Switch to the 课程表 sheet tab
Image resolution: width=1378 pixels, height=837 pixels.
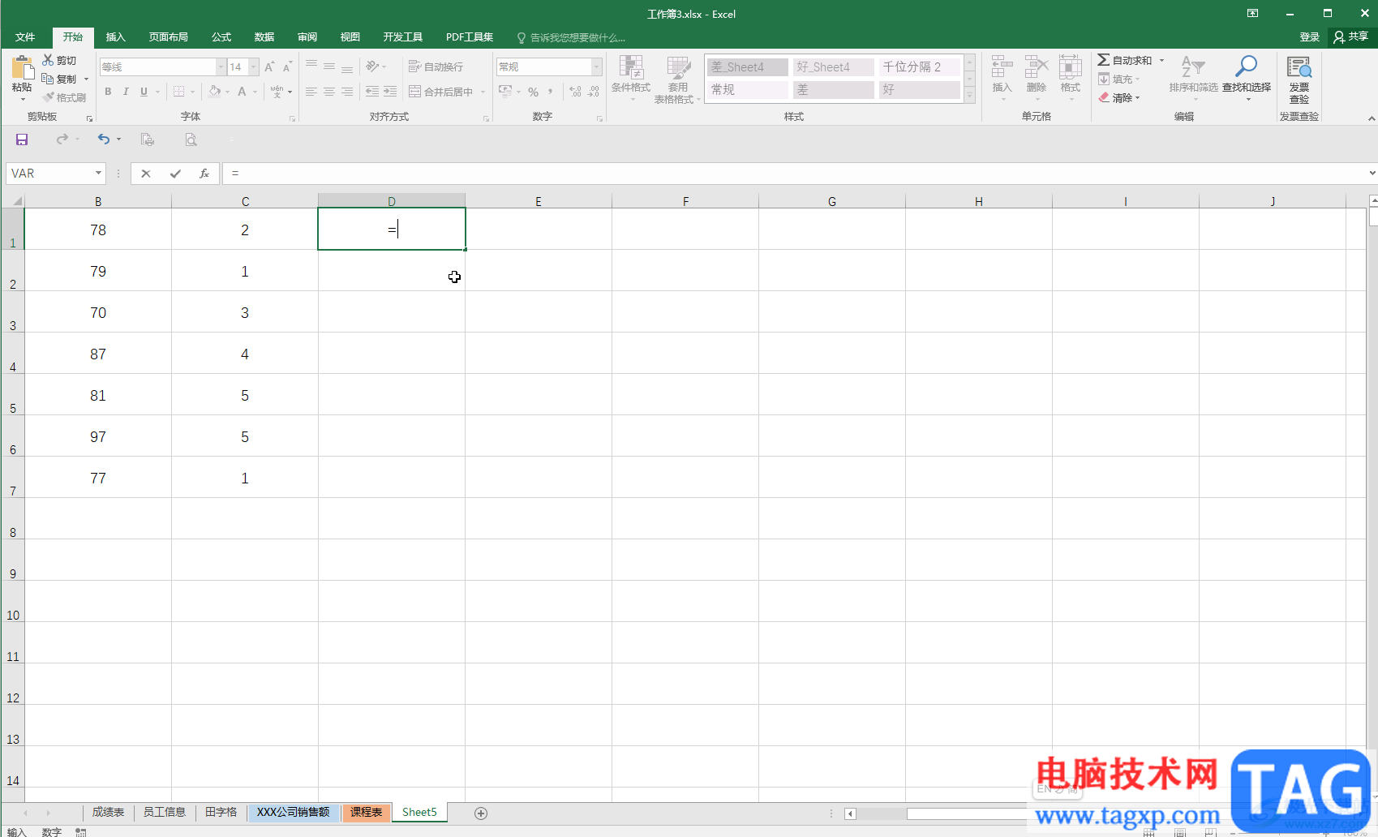point(367,812)
